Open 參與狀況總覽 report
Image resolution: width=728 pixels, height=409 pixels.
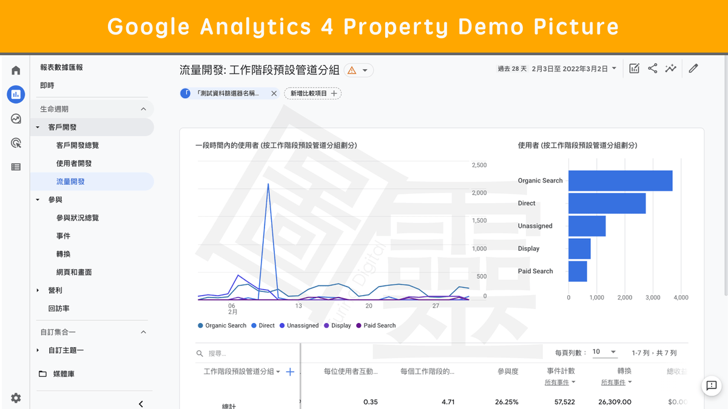point(78,218)
